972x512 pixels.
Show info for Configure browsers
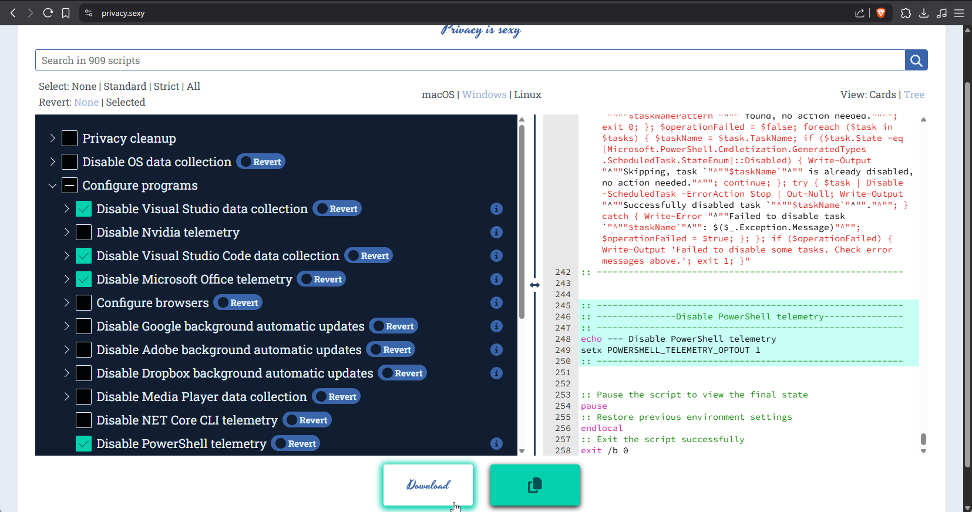pos(496,303)
